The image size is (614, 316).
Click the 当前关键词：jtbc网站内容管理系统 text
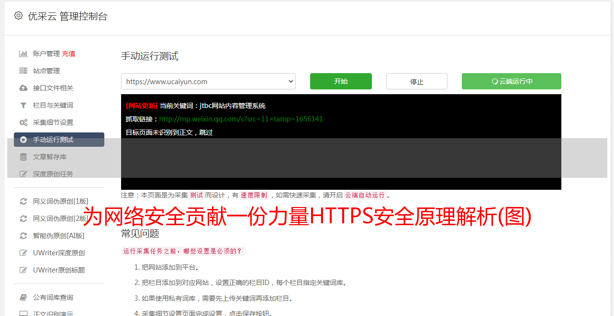[x=212, y=106]
